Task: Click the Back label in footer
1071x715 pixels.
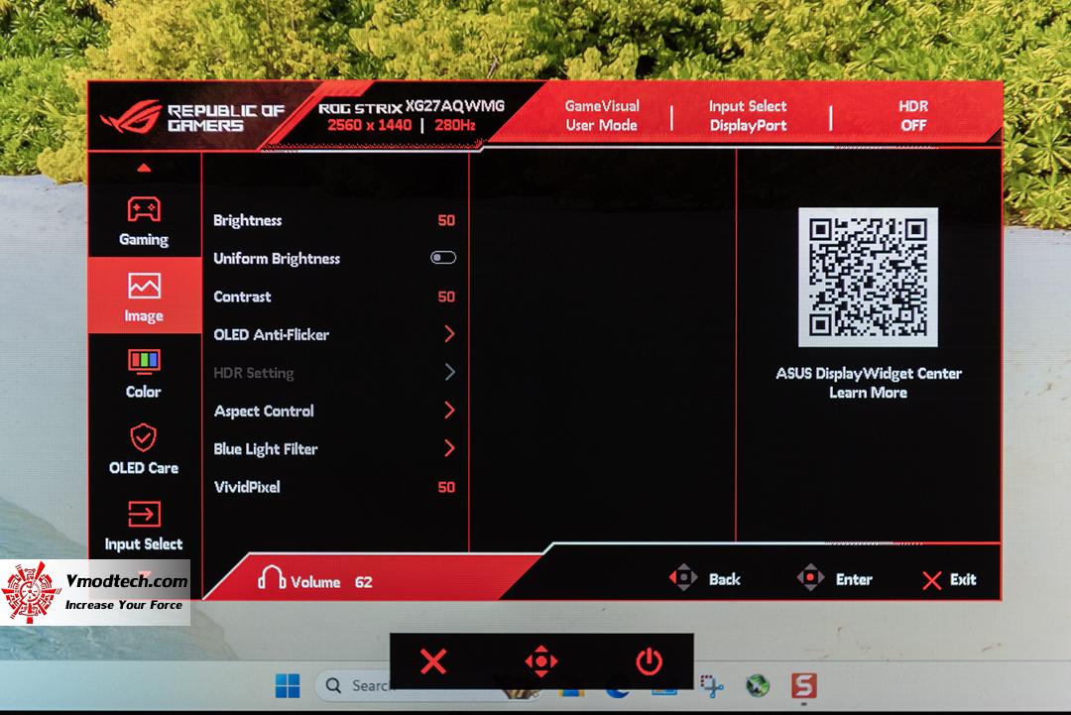Action: [725, 579]
